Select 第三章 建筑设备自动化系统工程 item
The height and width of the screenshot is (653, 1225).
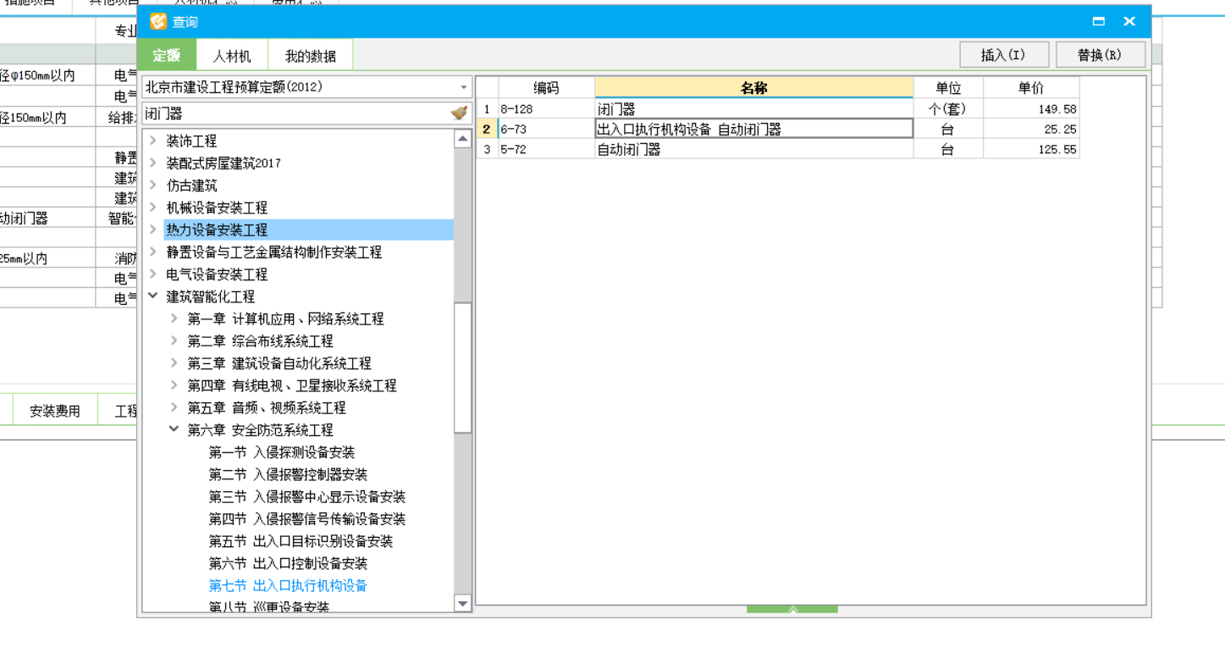279,363
